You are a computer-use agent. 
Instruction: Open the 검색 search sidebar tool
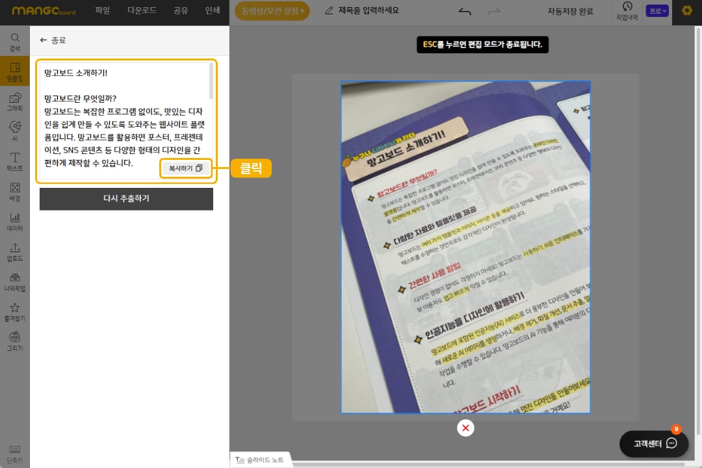pyautogui.click(x=15, y=42)
